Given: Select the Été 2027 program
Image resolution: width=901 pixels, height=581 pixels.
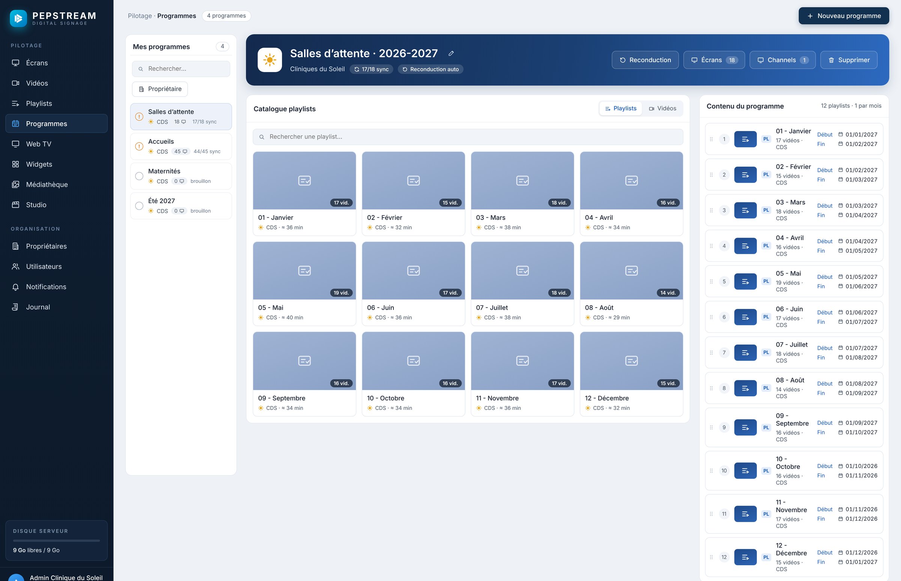Looking at the screenshot, I should coord(181,206).
